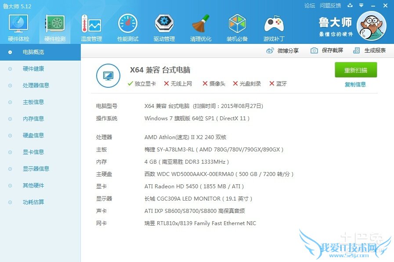Click the 生成报表 report icon
The width and height of the screenshot is (394, 262).
pyautogui.click(x=356, y=50)
